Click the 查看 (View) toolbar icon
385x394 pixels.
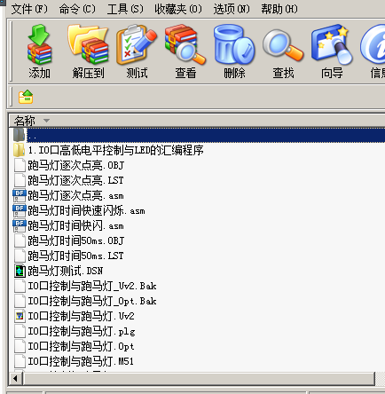tap(185, 51)
